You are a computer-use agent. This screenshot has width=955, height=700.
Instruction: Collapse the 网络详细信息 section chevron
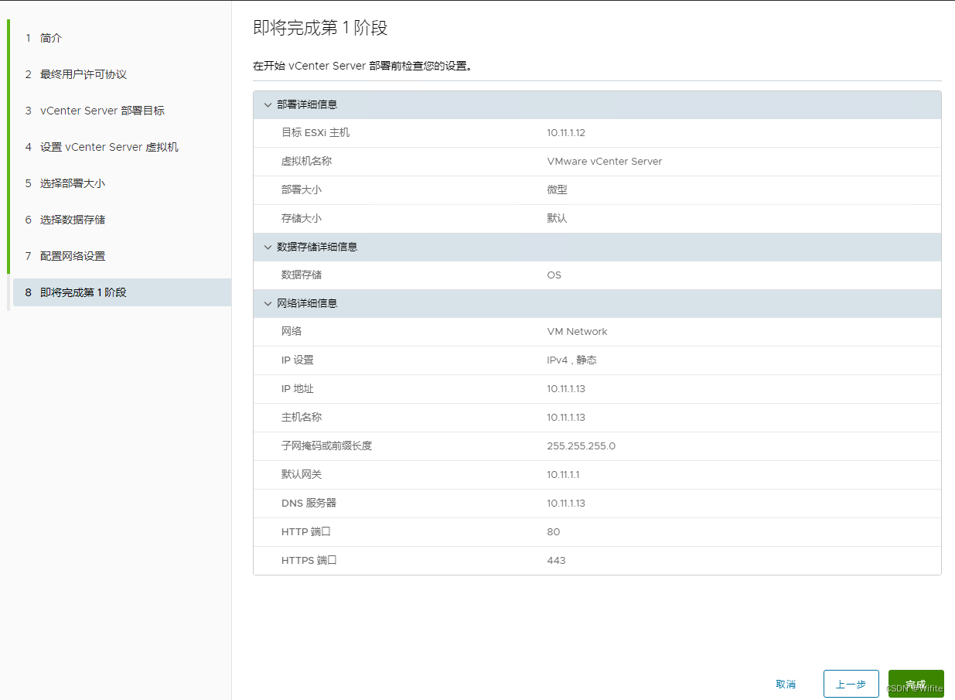pyautogui.click(x=268, y=303)
